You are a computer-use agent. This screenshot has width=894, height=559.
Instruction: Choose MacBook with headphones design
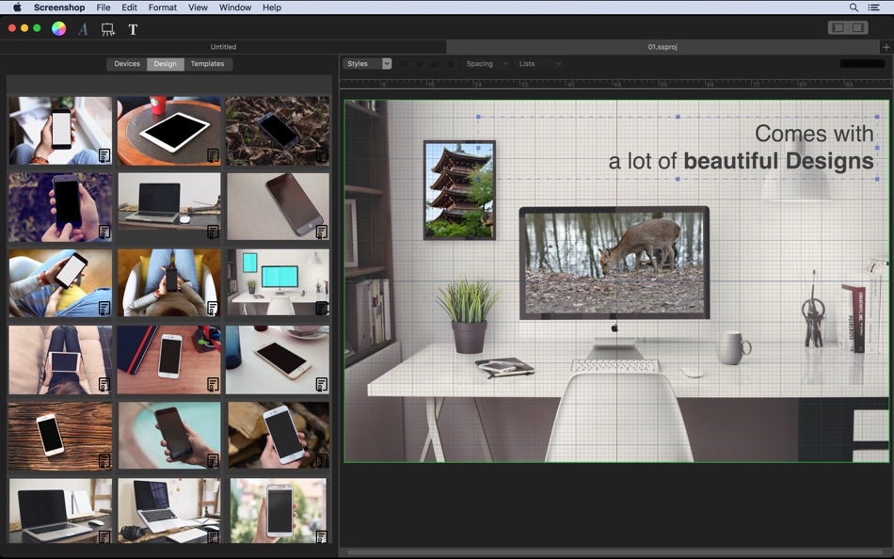click(168, 510)
